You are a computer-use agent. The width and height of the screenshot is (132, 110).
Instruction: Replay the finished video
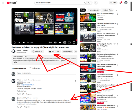point(15,42)
